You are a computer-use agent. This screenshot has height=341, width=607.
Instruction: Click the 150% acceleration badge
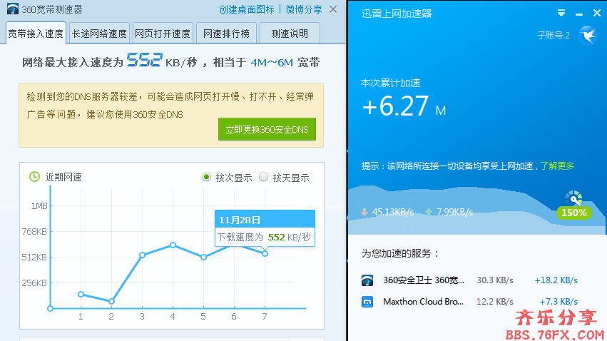click(x=574, y=213)
